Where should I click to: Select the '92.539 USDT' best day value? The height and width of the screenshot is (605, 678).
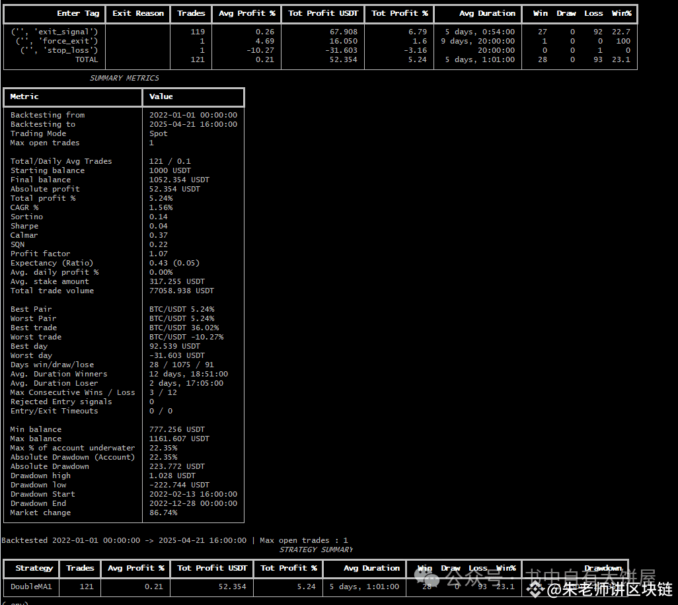pyautogui.click(x=174, y=347)
